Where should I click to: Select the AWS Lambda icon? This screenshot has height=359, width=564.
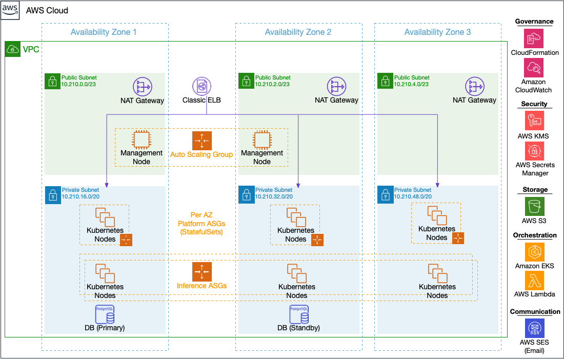click(x=534, y=280)
